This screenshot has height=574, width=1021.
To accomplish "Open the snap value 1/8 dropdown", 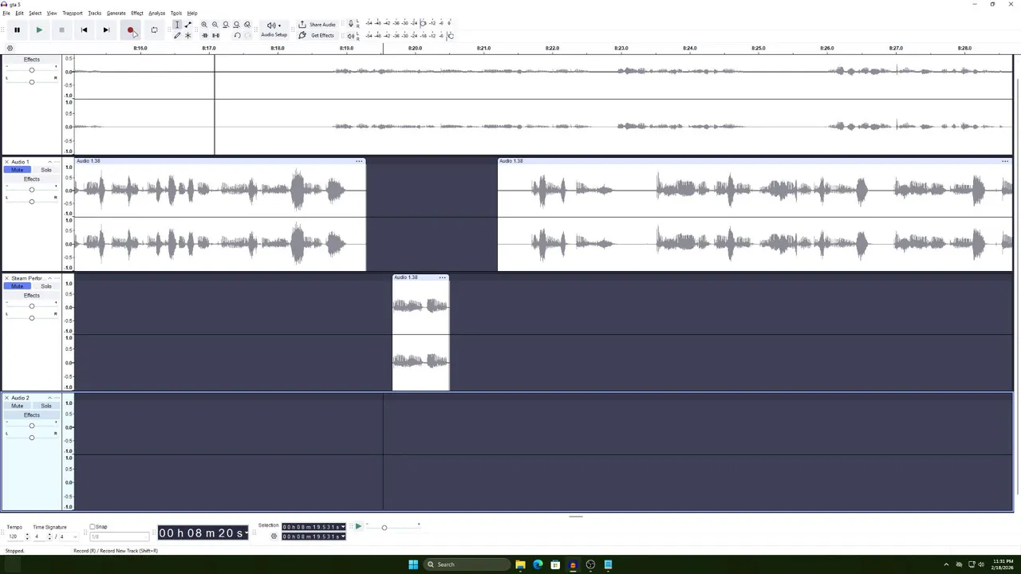I will tap(120, 537).
